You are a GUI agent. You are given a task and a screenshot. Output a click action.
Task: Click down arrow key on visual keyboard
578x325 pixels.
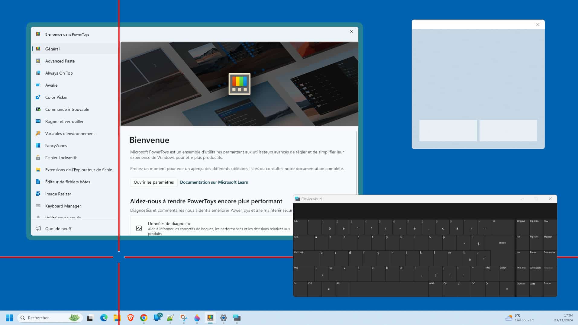click(x=478, y=289)
